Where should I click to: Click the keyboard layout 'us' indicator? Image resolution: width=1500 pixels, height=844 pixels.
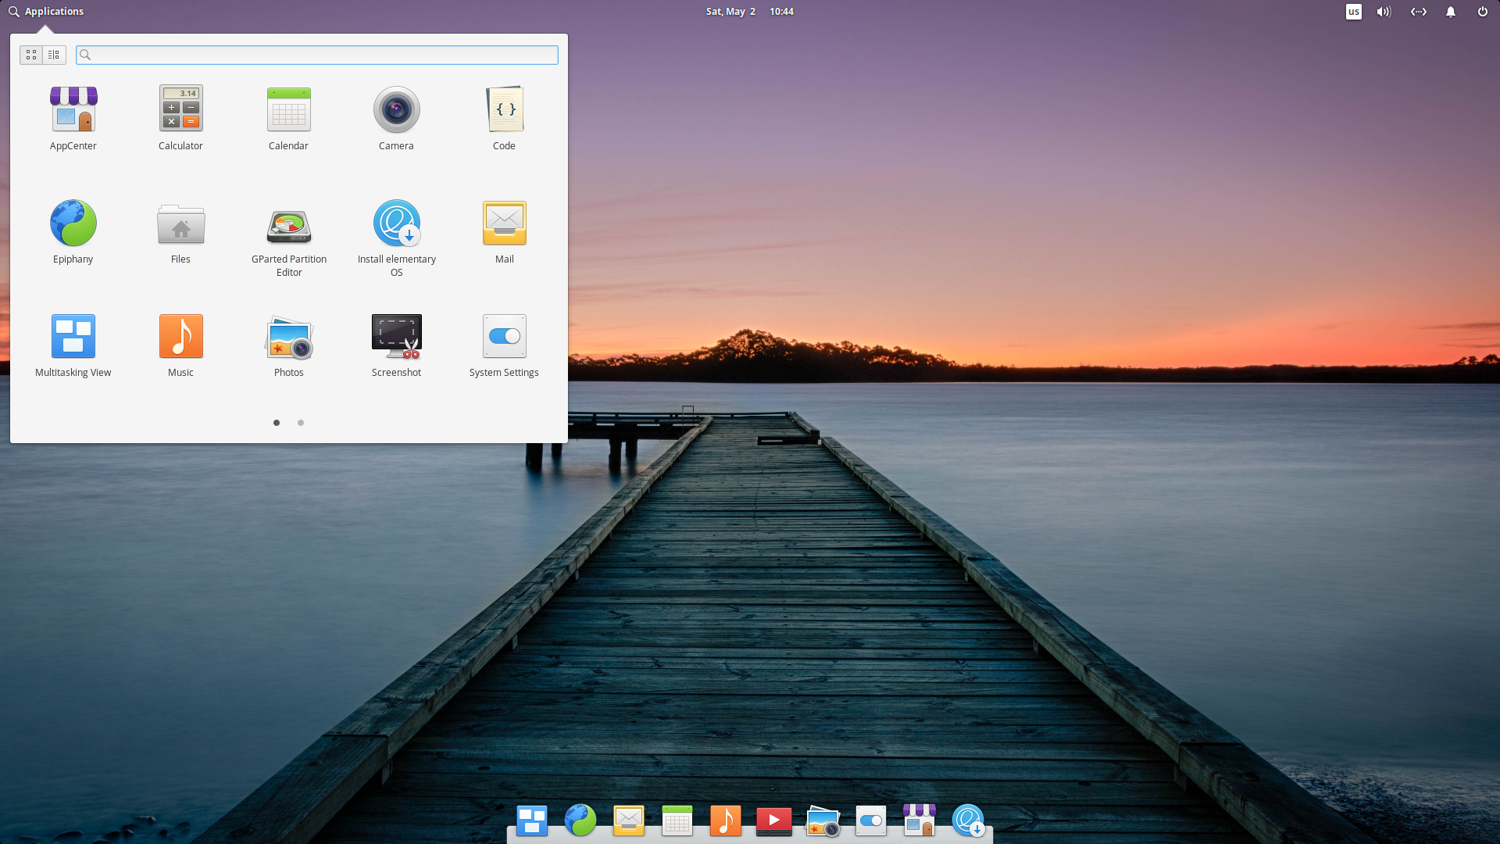[1353, 12]
